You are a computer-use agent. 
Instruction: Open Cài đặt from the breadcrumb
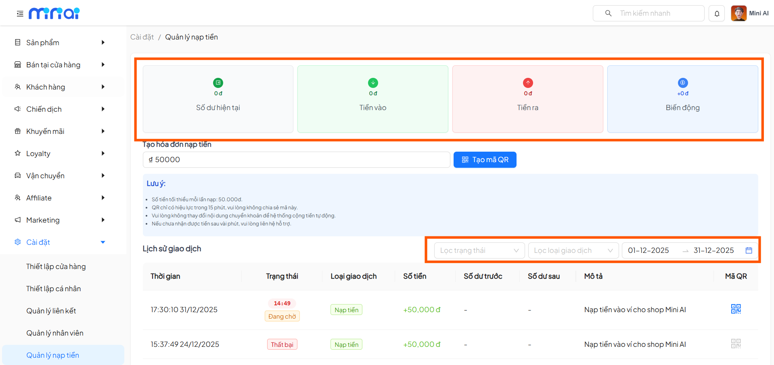coord(142,37)
